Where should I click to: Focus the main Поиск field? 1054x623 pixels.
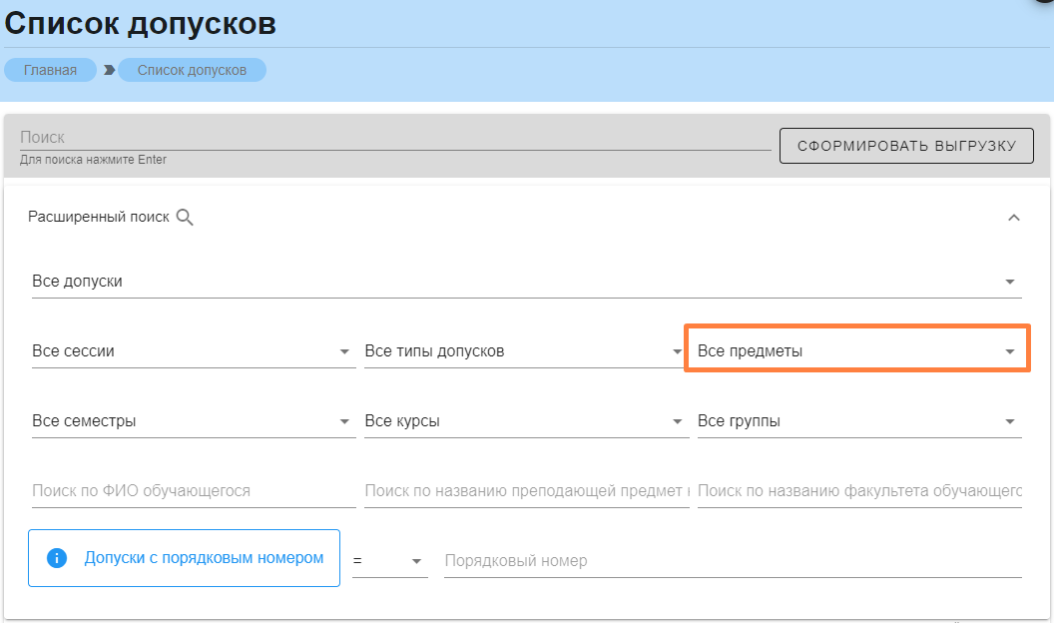click(394, 138)
